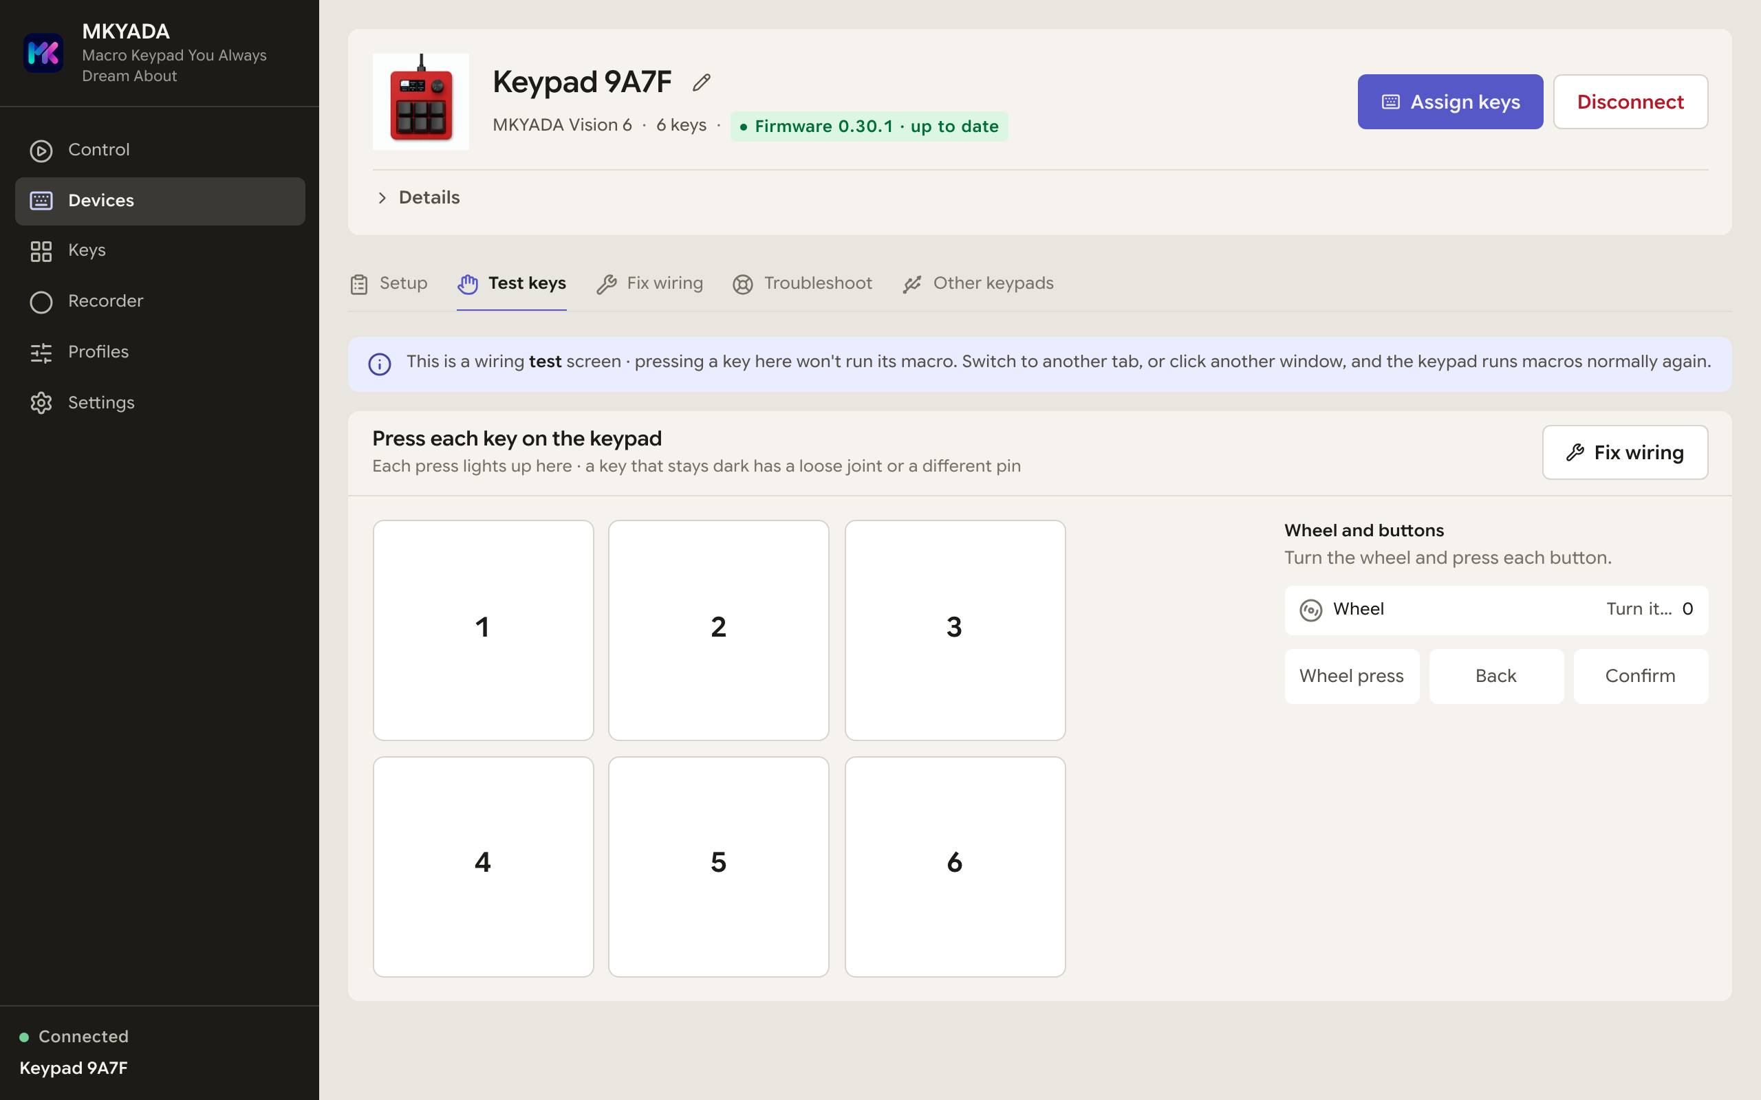Click the keypad device thumbnail image
Viewport: 1761px width, 1100px height.
point(420,101)
